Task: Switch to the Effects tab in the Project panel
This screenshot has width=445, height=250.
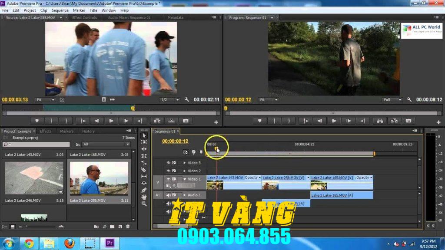Action: click(x=46, y=131)
